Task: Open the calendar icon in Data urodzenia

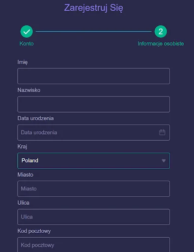Action: [162, 132]
